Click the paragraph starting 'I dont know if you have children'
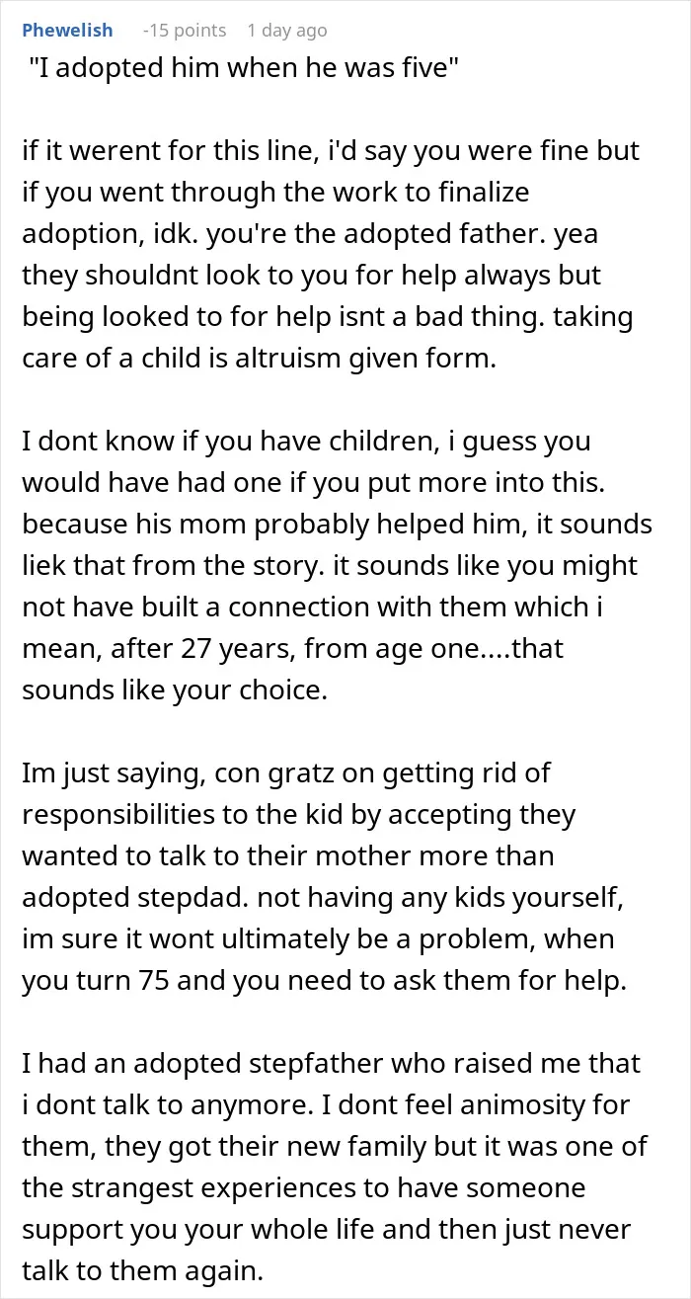Viewport: 691px width, 1299px height. pos(336,566)
